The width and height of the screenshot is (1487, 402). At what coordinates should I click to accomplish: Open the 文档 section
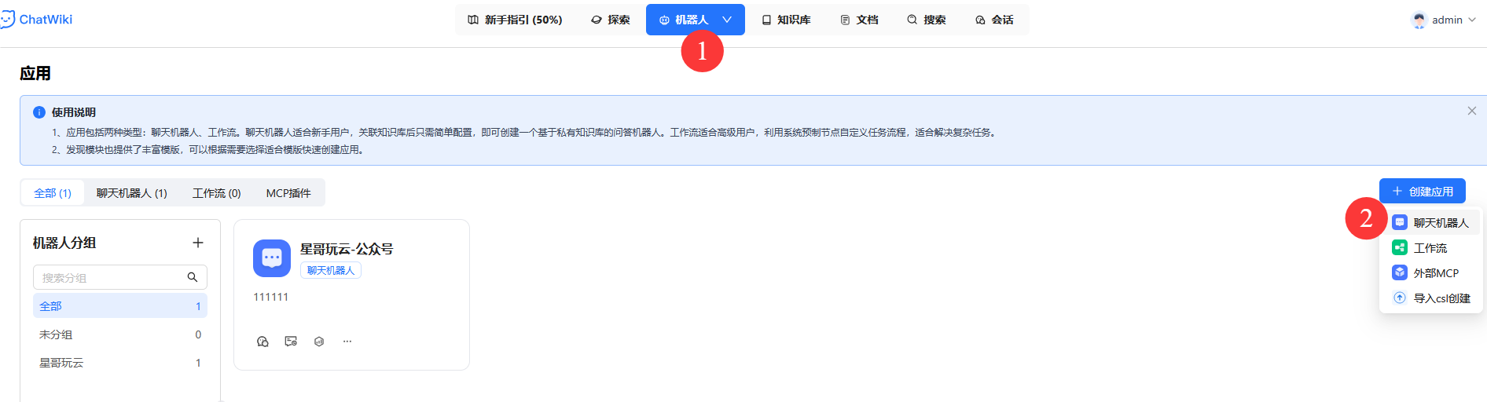859,20
